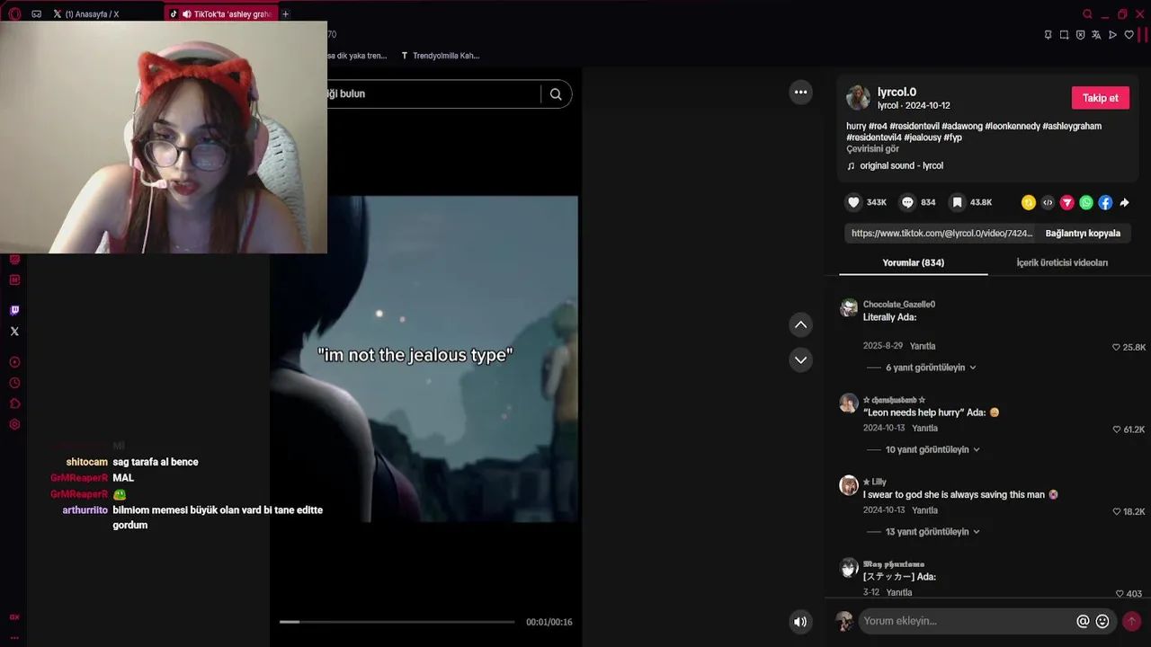The image size is (1151, 647).
Task: Open Extensions cube icon in Opera sidebar
Action: [x=14, y=403]
